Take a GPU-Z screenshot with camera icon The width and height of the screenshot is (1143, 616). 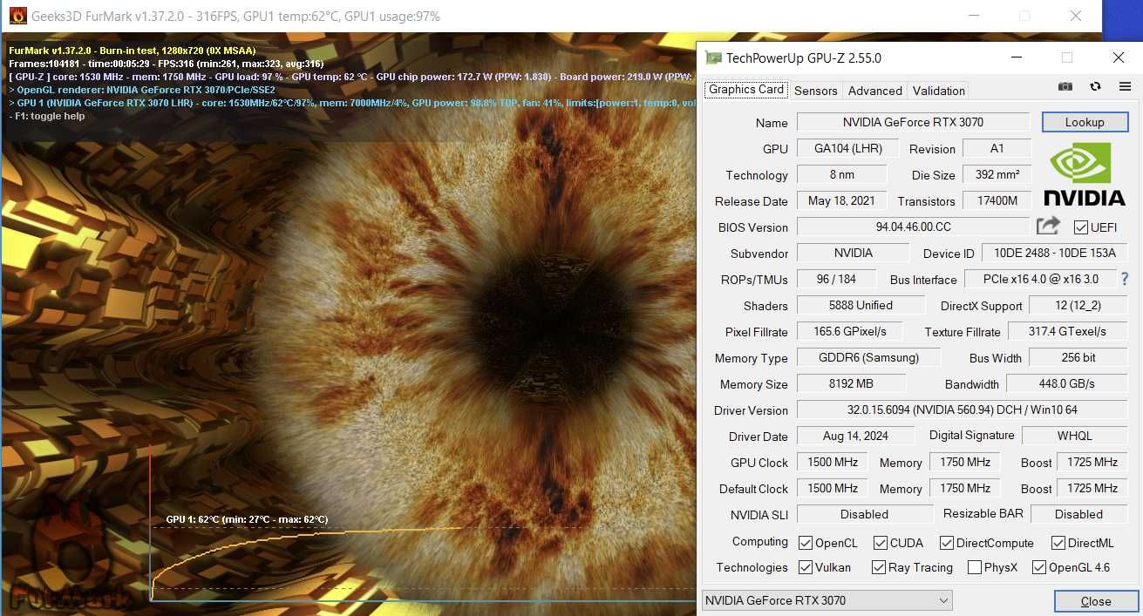pyautogui.click(x=1065, y=87)
